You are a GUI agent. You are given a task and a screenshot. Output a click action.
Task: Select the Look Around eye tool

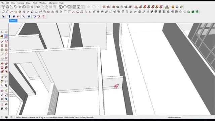[x=6, y=104]
